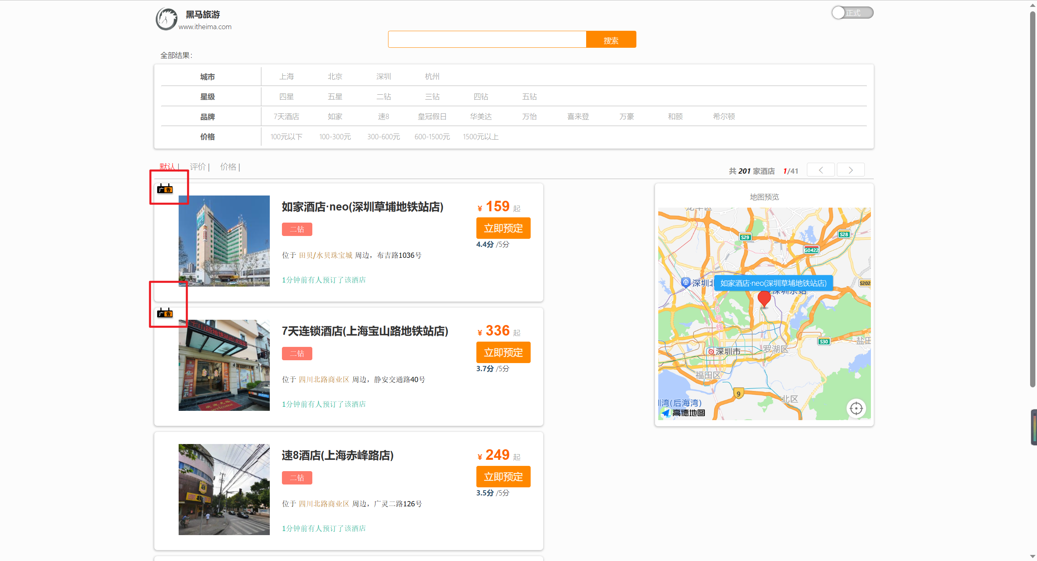Select the 三钻 star level filter
Viewport: 1037px width, 561px height.
tap(432, 97)
